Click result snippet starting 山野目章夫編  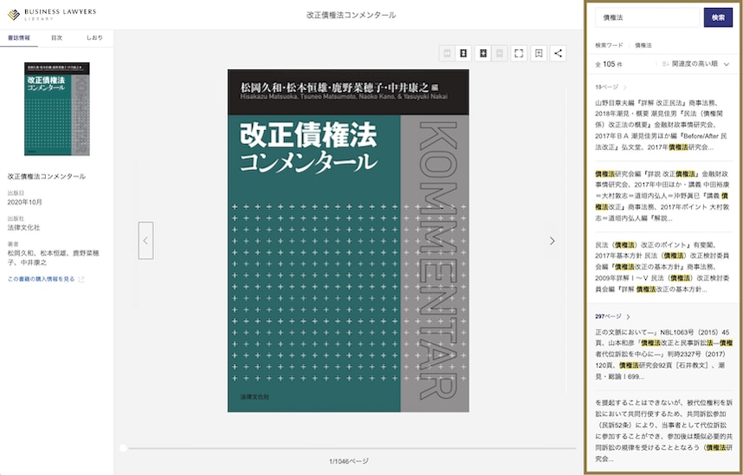pos(662,125)
